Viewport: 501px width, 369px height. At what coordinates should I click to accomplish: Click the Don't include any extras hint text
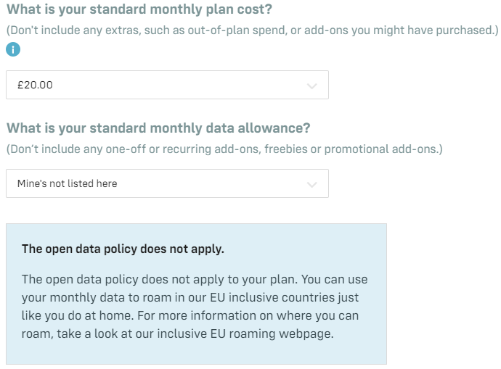(253, 30)
